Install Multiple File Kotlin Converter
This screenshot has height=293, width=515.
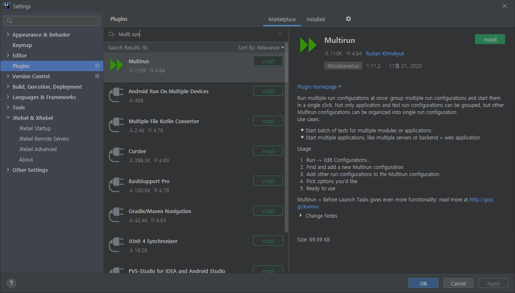(x=268, y=121)
